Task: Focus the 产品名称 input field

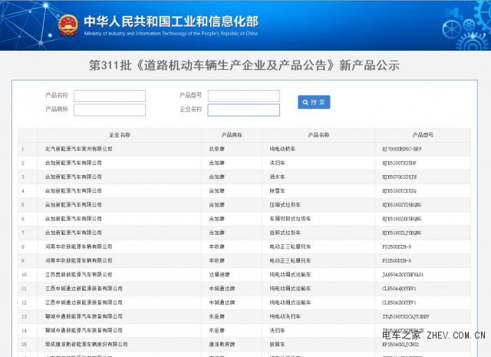Action: point(110,96)
